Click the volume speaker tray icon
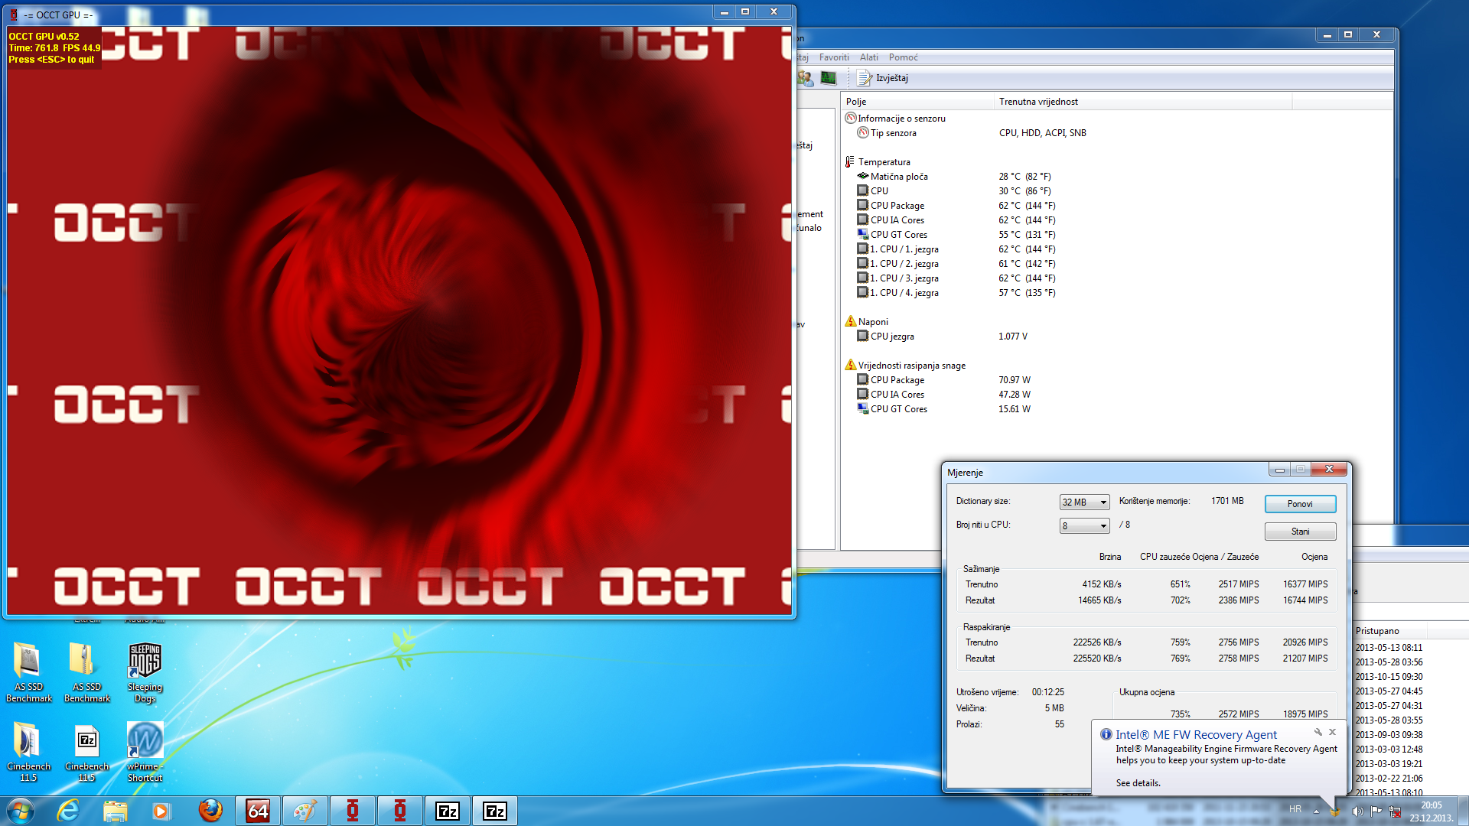The height and width of the screenshot is (826, 1469). coord(1357,811)
